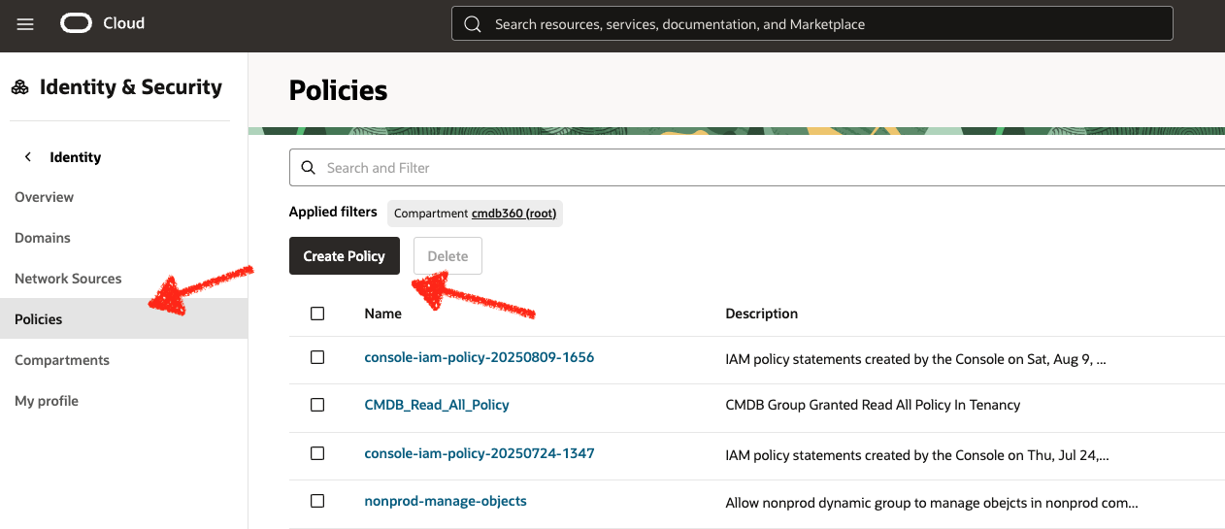Open the CMDB_Read_All_Policy link
Screen dimensions: 1225x529
(x=437, y=405)
